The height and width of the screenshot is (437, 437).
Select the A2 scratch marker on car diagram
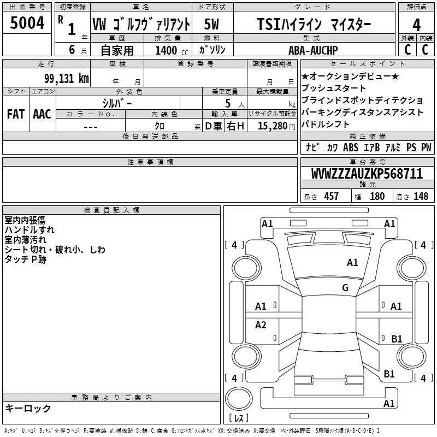(x=261, y=325)
